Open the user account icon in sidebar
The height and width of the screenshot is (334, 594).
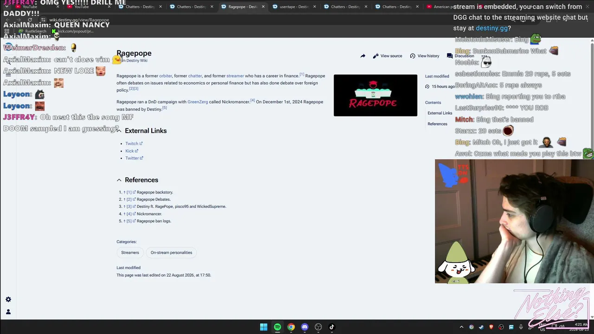pos(8,312)
